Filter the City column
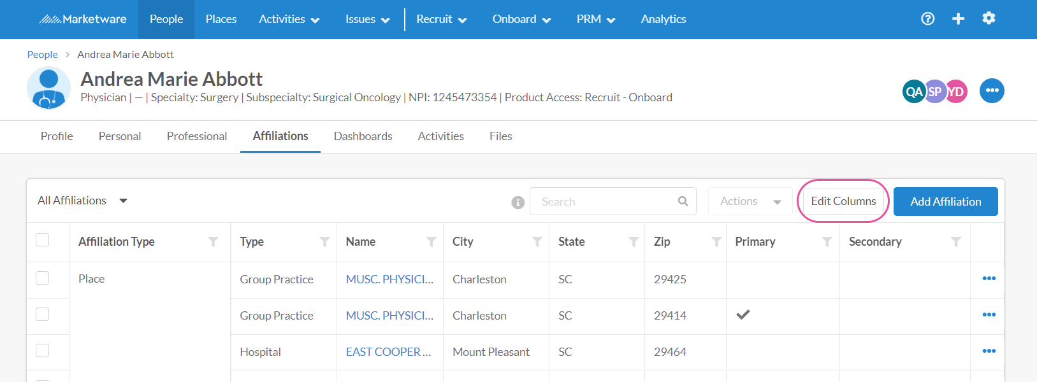Viewport: 1037px width, 382px height. [537, 242]
